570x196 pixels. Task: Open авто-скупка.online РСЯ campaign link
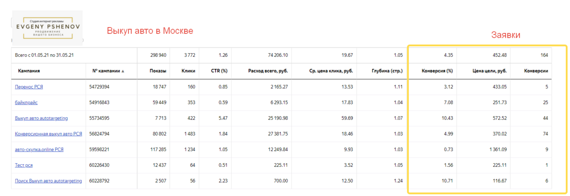click(x=39, y=149)
